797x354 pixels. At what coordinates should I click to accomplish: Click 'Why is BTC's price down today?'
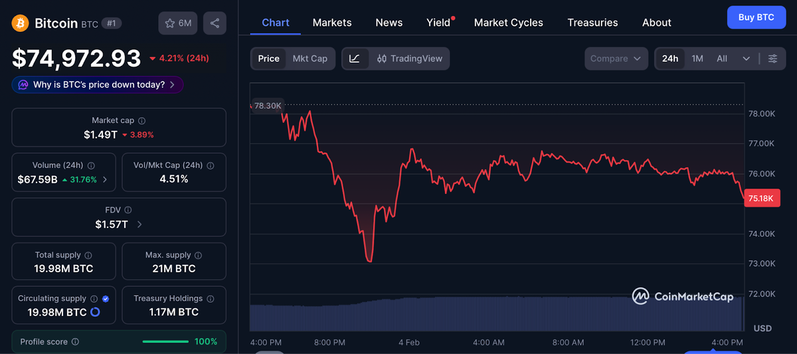[x=98, y=85]
